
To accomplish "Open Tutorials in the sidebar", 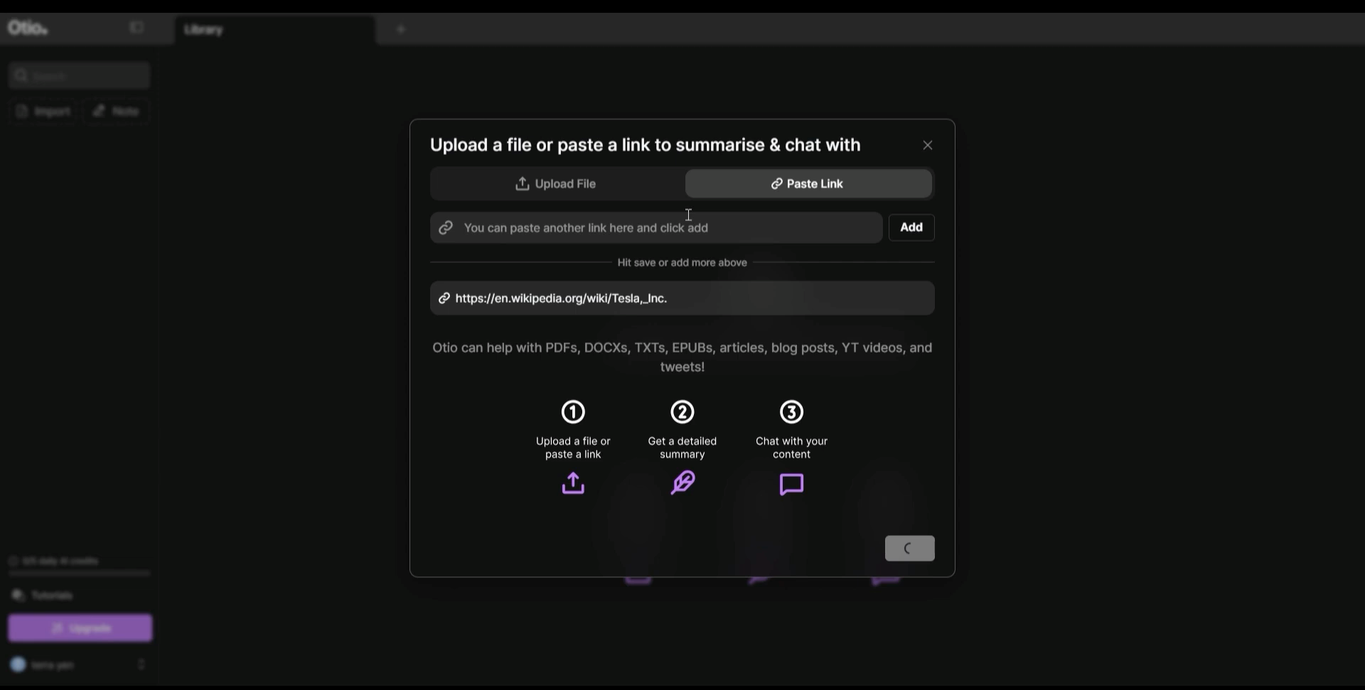I will (x=43, y=595).
